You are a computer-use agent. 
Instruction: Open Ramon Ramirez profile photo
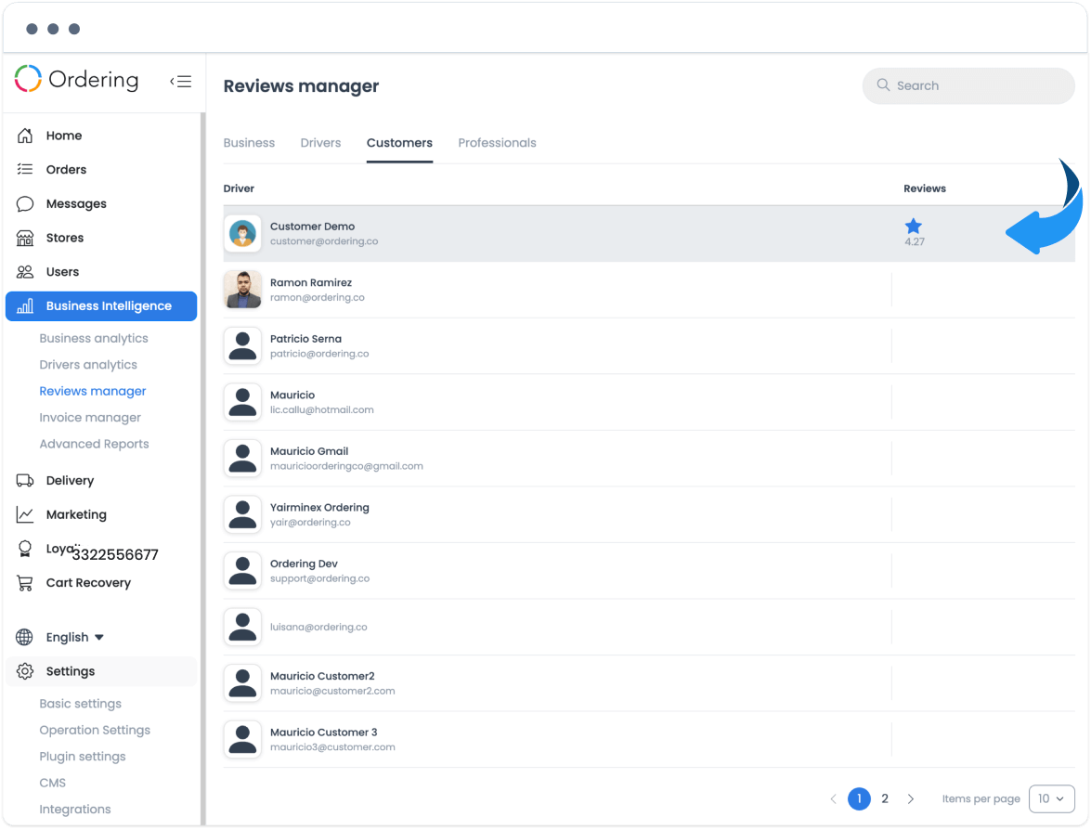[243, 290]
